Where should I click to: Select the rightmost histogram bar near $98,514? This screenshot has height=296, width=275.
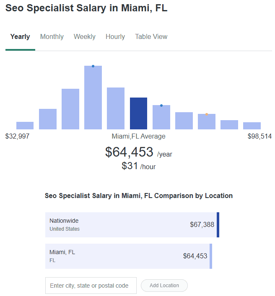coord(252,126)
